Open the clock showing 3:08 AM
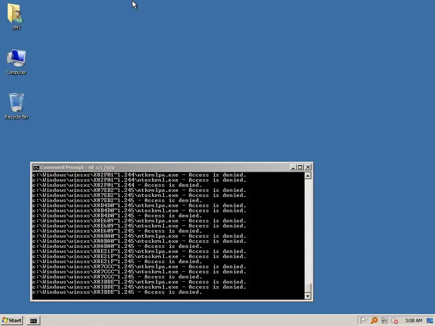 tap(413, 320)
